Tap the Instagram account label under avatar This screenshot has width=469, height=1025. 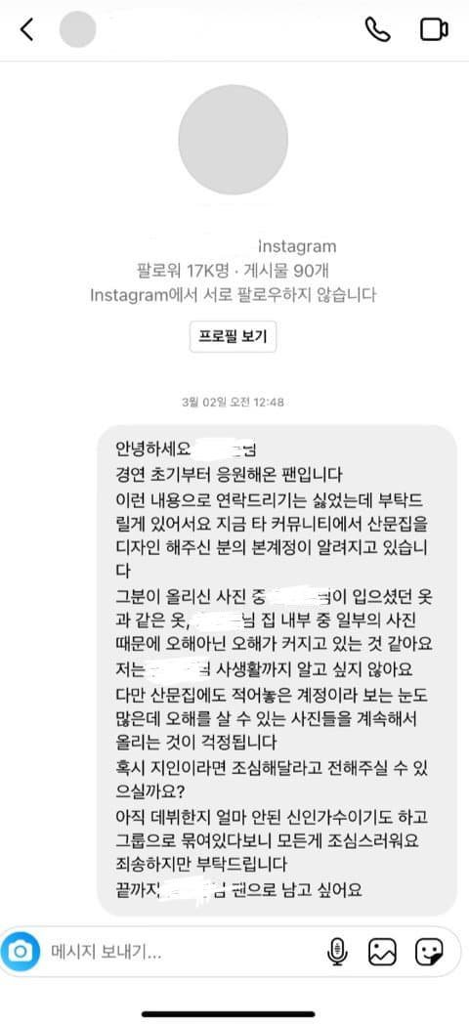(x=298, y=246)
